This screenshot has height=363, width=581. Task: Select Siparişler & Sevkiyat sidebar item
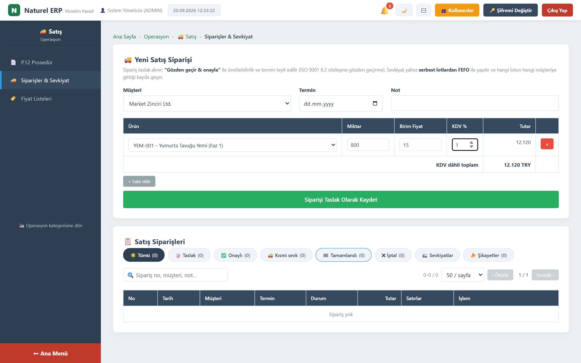coord(50,80)
